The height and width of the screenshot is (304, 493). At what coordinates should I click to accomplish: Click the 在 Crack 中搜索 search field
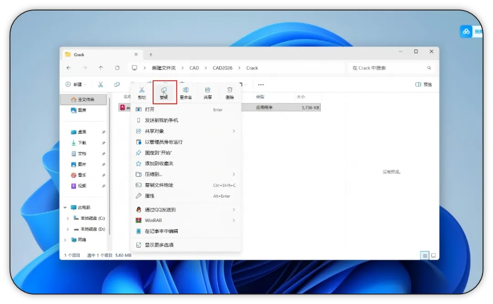coord(392,68)
